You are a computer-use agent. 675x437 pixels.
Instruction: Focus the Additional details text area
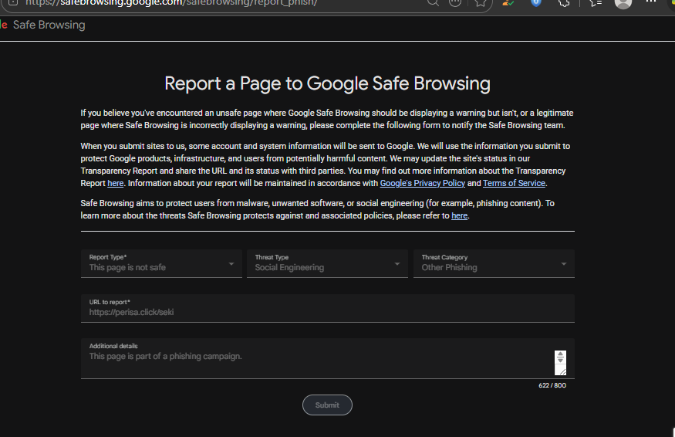click(x=328, y=358)
